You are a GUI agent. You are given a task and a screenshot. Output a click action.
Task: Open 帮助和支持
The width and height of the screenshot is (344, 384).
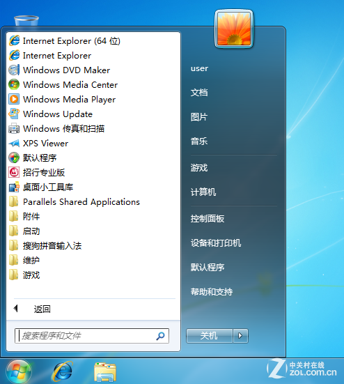[x=212, y=292]
